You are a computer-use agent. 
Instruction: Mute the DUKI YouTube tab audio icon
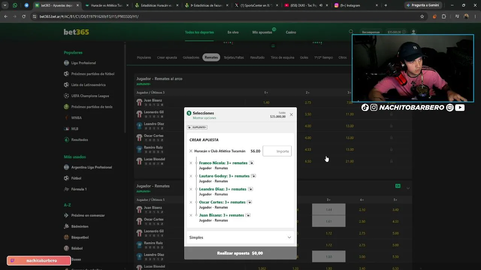(321, 6)
